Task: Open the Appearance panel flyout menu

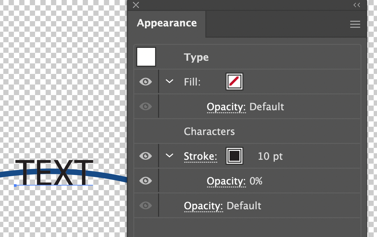Action: click(x=355, y=24)
